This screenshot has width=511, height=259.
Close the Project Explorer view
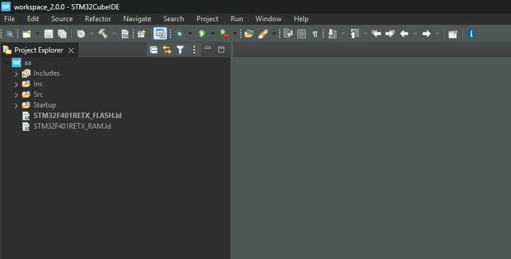click(71, 51)
